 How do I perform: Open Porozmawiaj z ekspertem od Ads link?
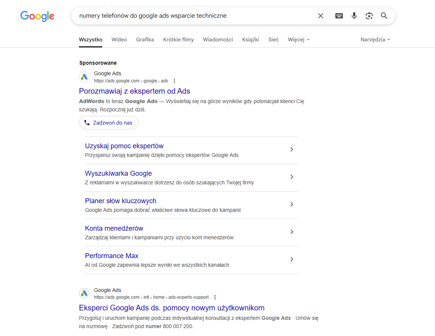coord(135,91)
